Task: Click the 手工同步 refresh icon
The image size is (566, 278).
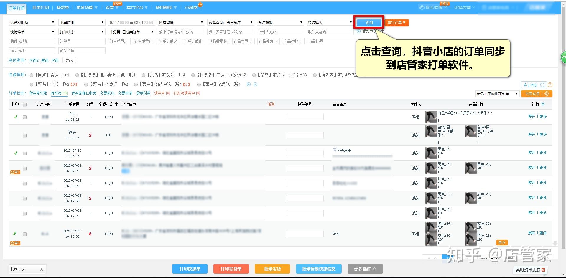Action: (x=542, y=85)
